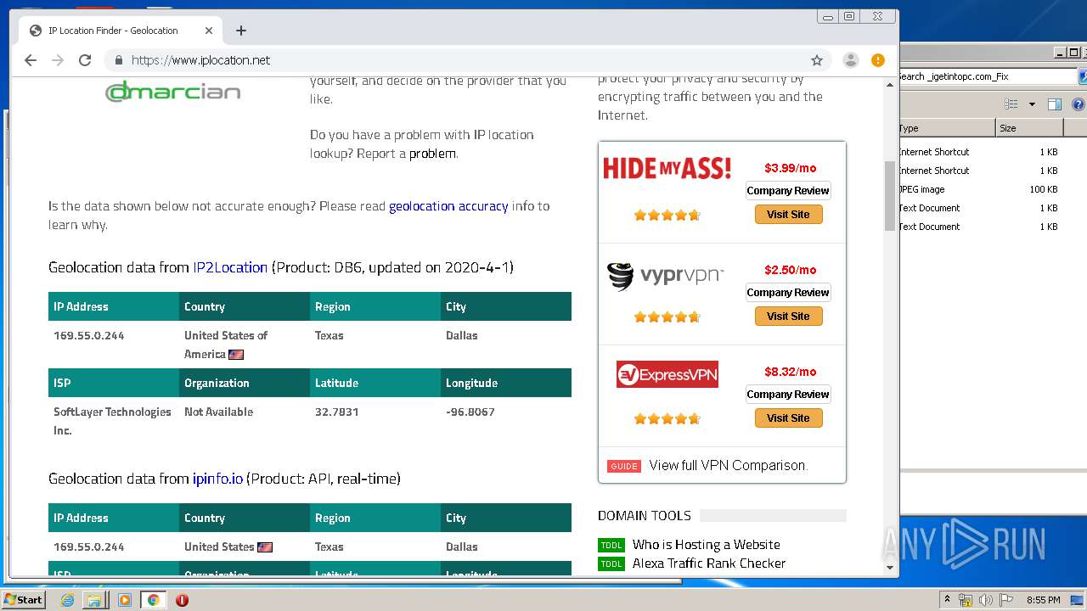Open Explorer help icon
The height and width of the screenshot is (611, 1087).
[x=1079, y=104]
